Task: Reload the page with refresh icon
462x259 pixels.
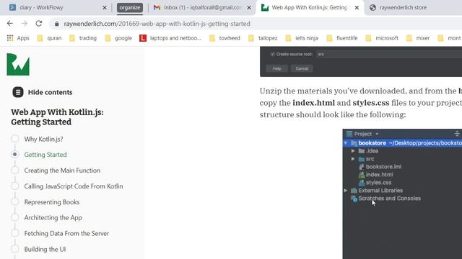Action: (39, 24)
